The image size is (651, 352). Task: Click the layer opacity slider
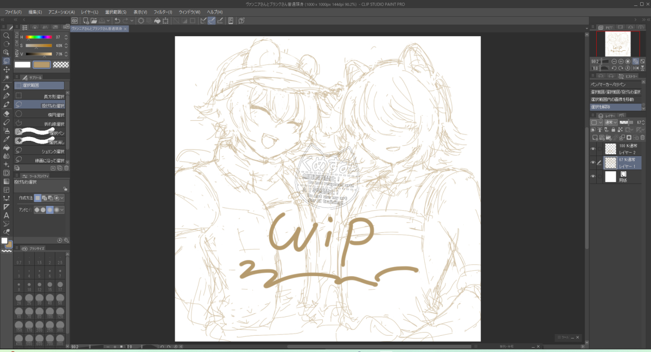pyautogui.click(x=628, y=122)
